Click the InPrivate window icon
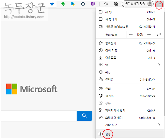Screen dimensions: 165x139 pyautogui.click(x=101, y=27)
